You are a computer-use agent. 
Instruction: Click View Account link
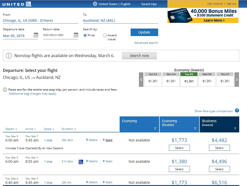click(215, 4)
